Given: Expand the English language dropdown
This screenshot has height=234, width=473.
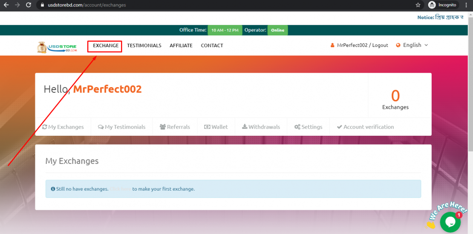Looking at the screenshot, I should click(415, 45).
